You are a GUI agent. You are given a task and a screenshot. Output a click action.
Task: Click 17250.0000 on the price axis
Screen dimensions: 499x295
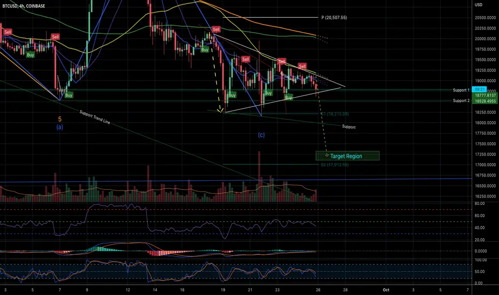485,154
